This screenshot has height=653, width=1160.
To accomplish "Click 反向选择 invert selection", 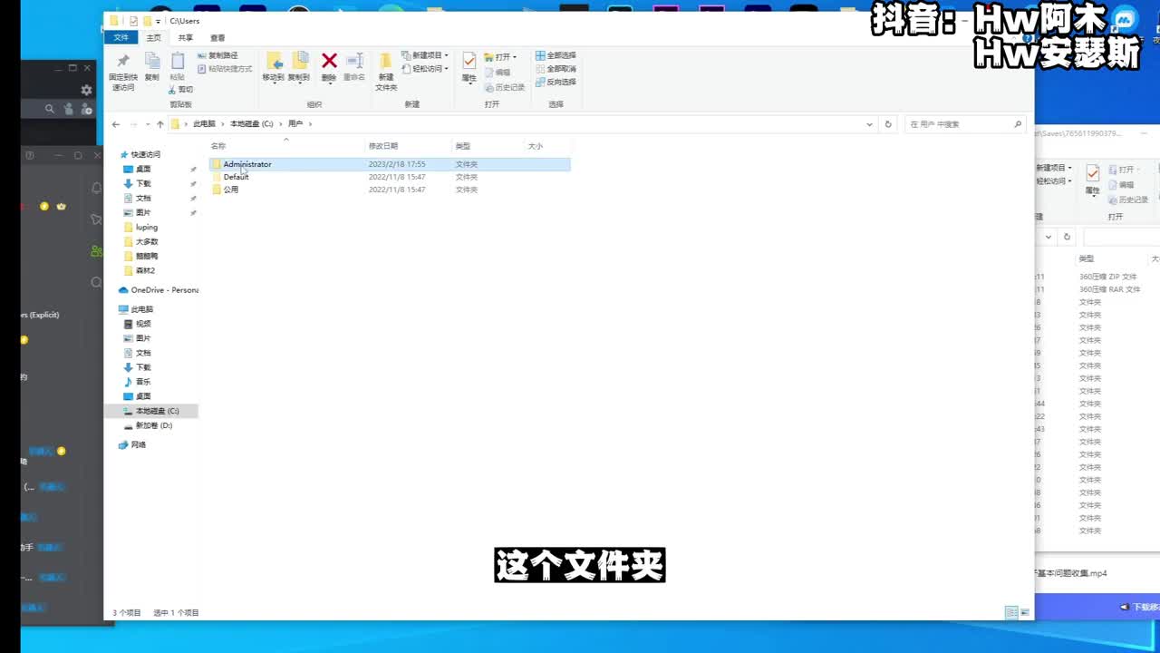I will (556, 82).
